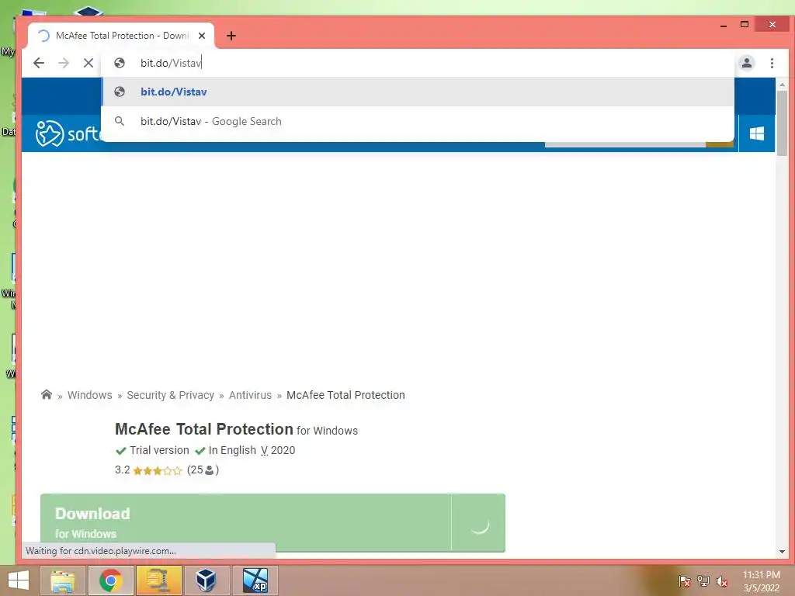Open the Chrome profile avatar menu

point(746,63)
